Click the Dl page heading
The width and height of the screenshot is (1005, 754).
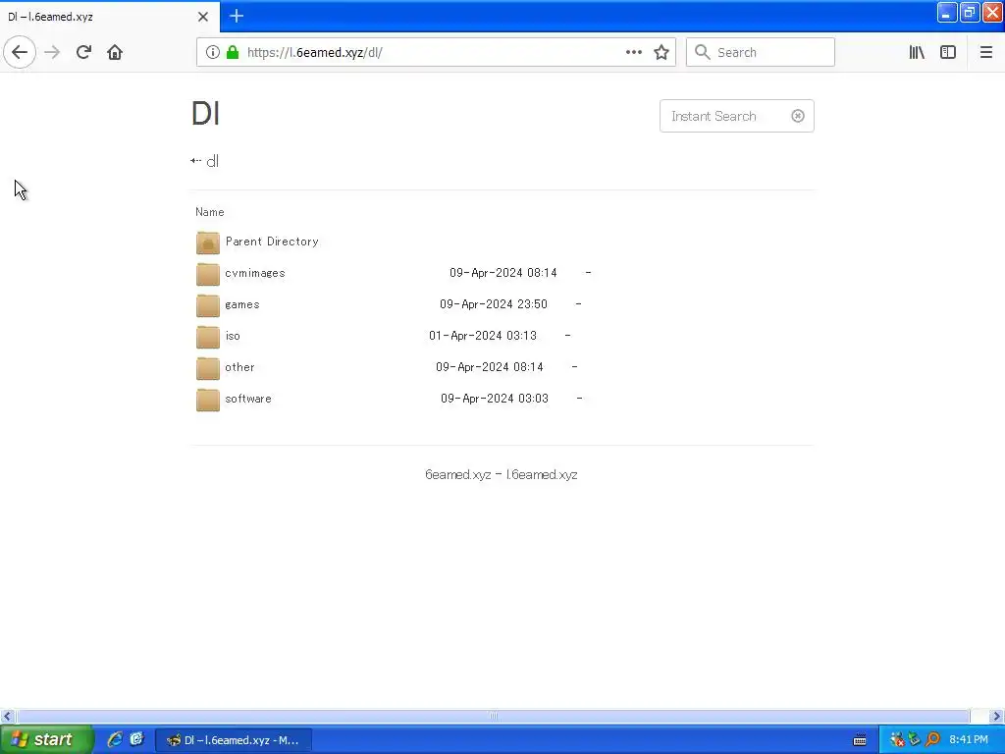click(206, 114)
